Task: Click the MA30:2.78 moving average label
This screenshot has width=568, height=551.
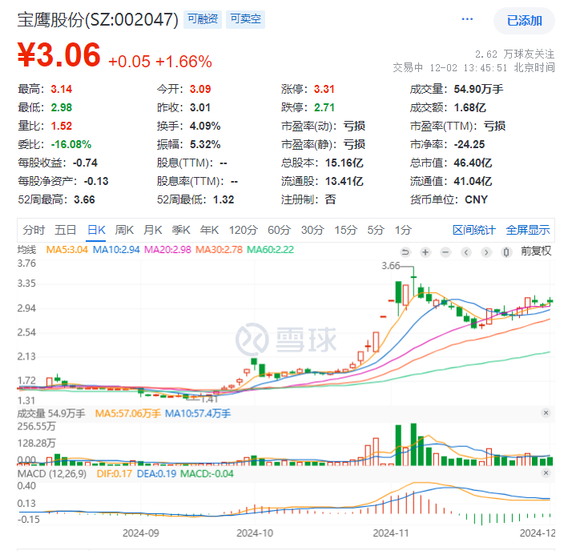Action: [x=219, y=250]
